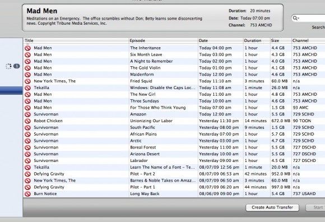Click the spinning progress indicator in sidebar
The height and width of the screenshot is (222, 325).
coord(8,66)
